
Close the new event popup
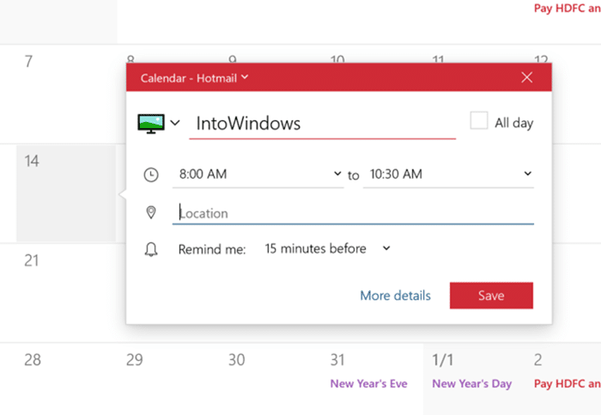[527, 77]
